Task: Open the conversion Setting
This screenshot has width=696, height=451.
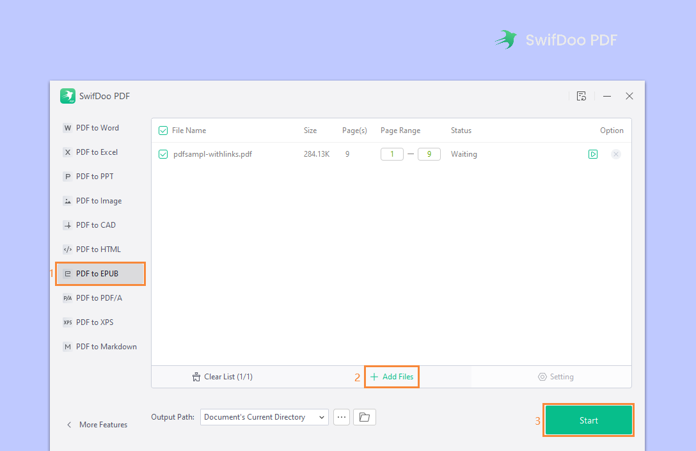Action: [556, 377]
